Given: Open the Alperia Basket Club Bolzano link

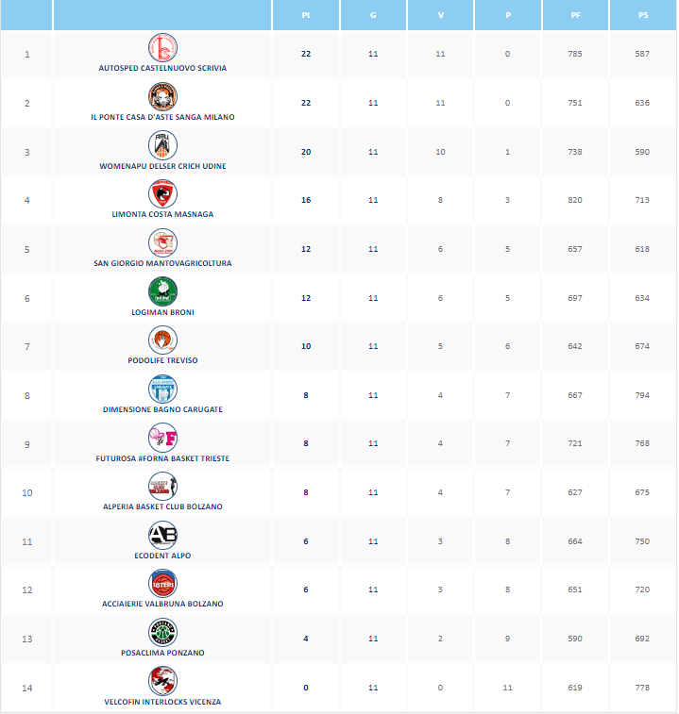Looking at the screenshot, I should pos(162,506).
